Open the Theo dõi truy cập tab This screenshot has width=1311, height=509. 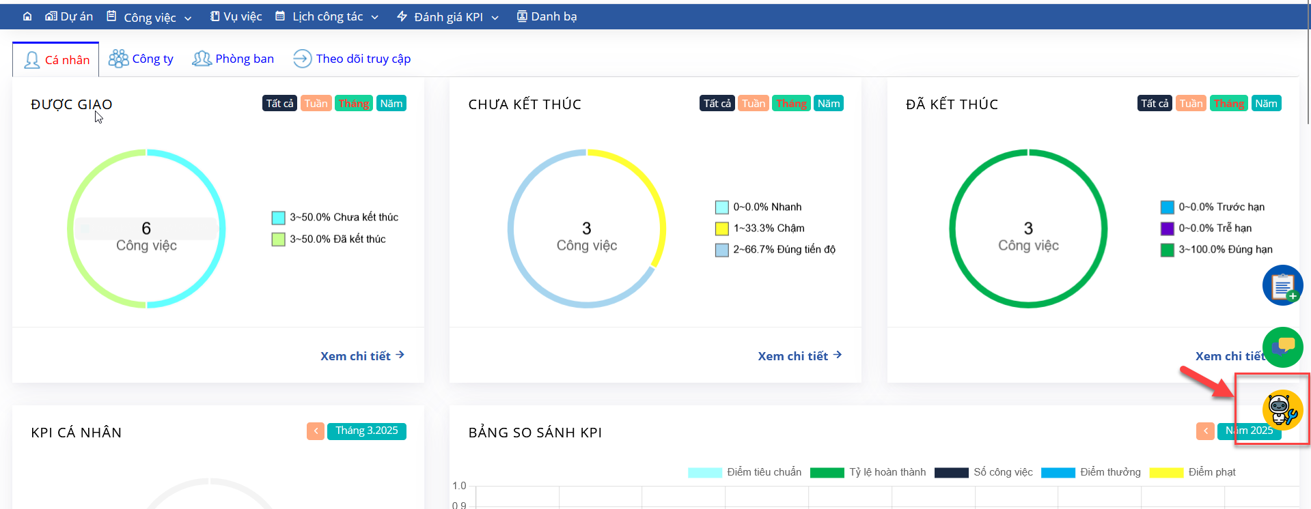coord(352,59)
